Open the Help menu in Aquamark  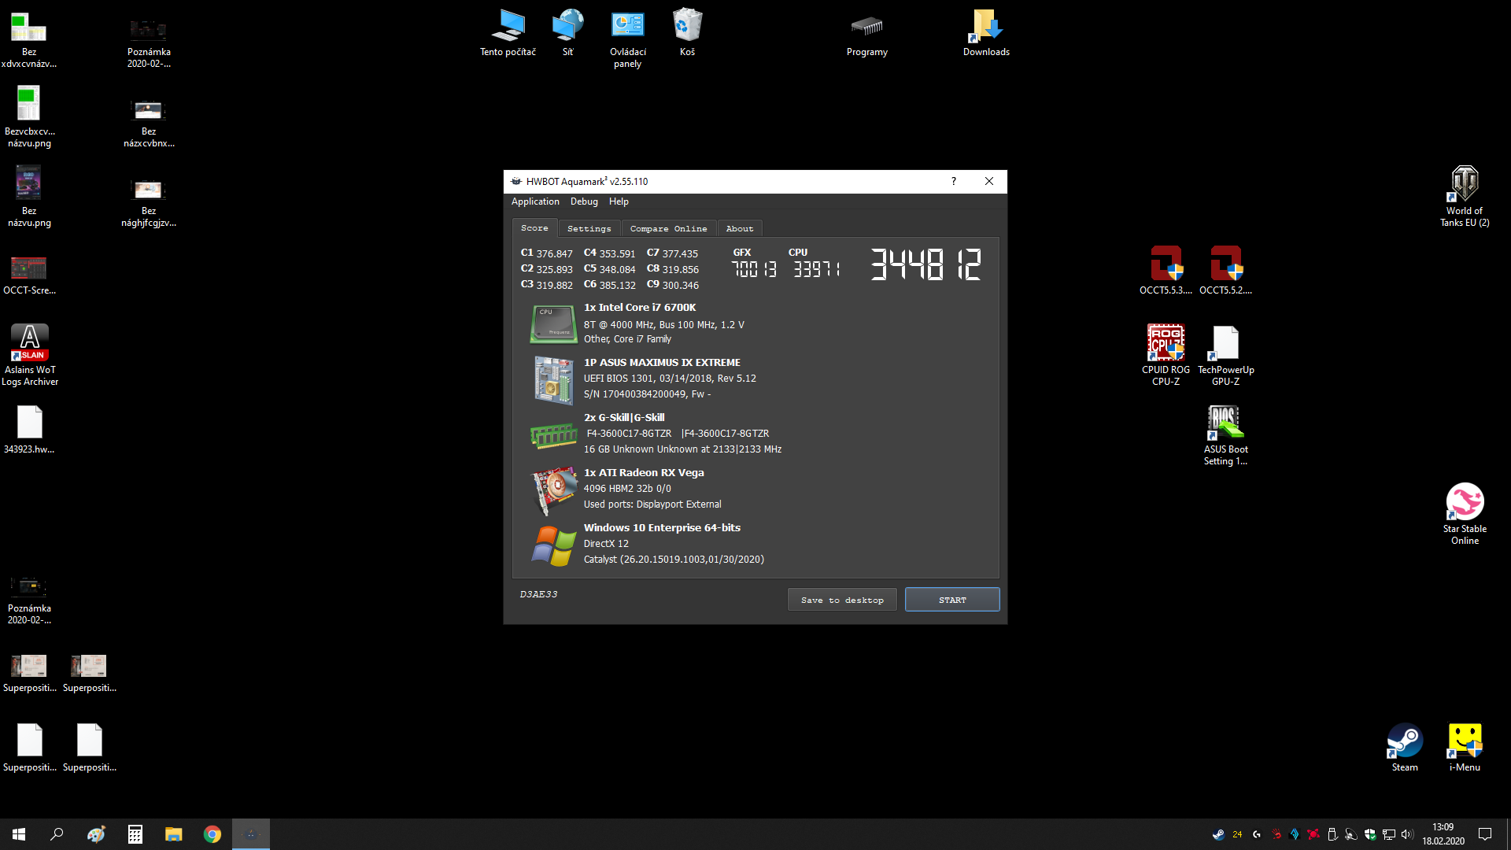[619, 201]
